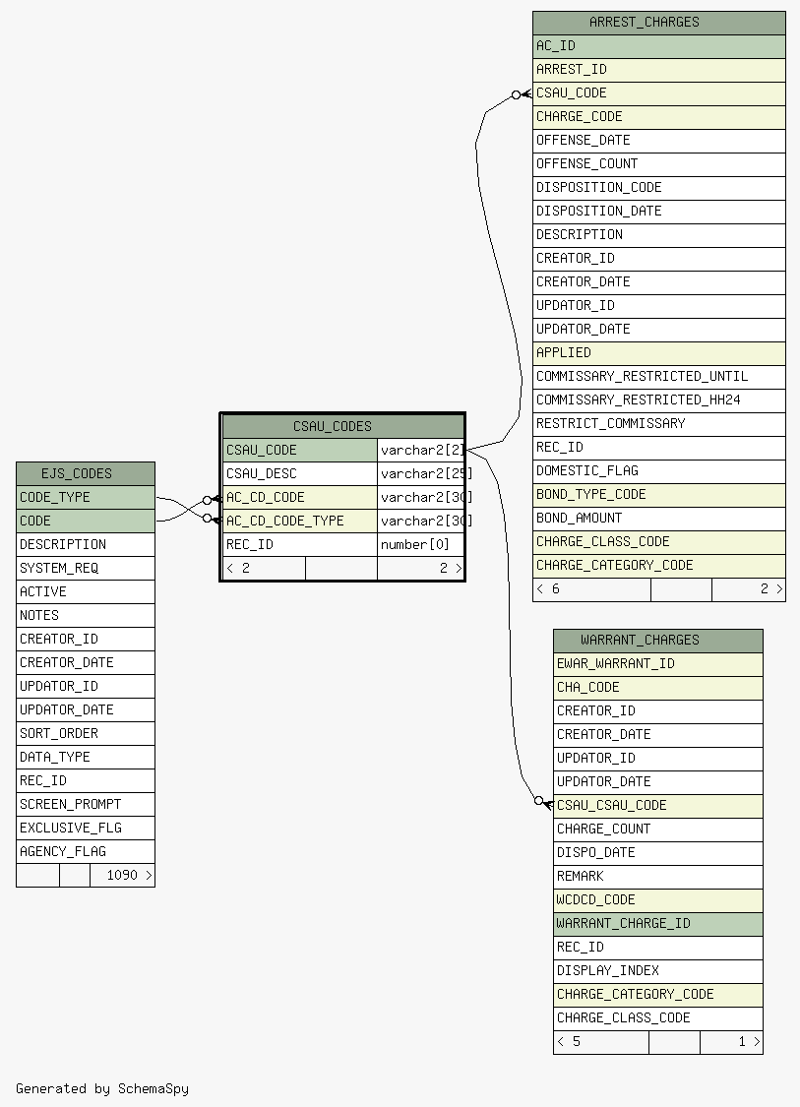Screen dimensions: 800x1107
Task: Click DESCRIPTION column in EJS_CODES
Action: pyautogui.click(x=86, y=545)
